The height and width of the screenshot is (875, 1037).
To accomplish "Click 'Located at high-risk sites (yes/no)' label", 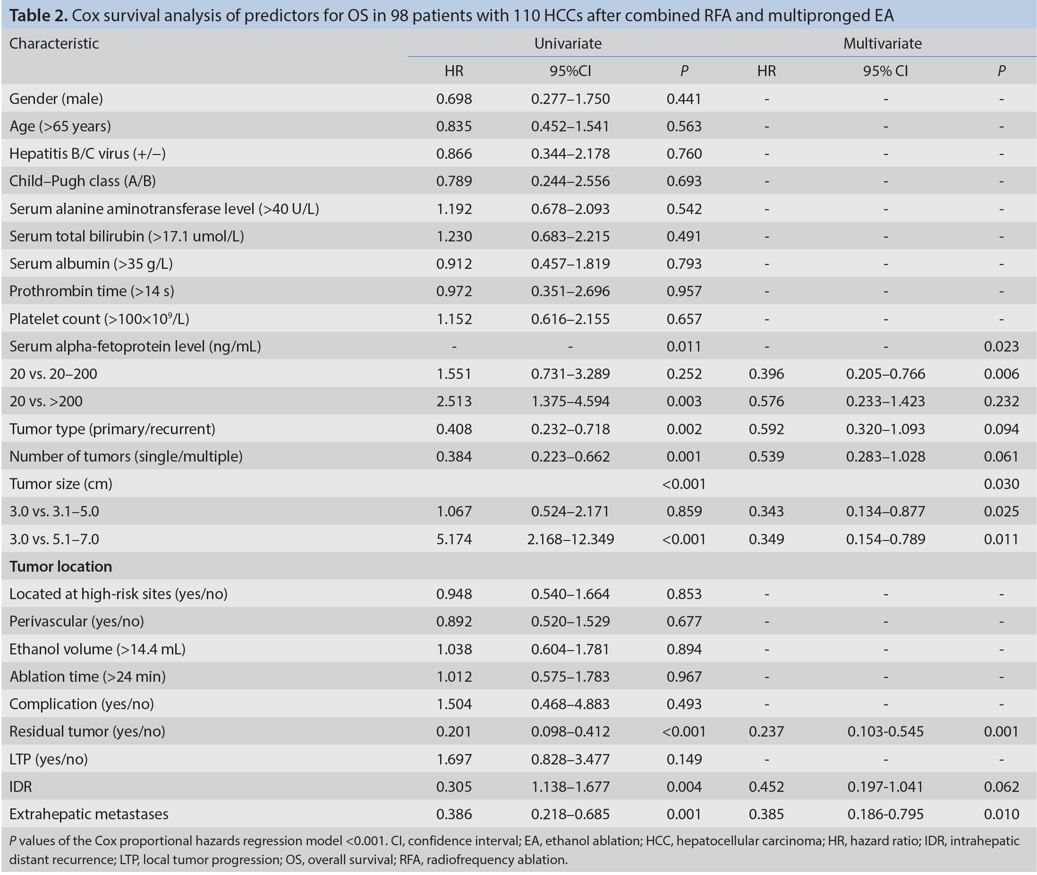I will point(119,594).
